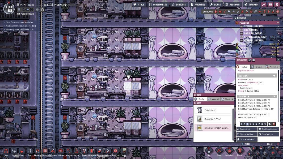Open the Research panel

(233, 5)
